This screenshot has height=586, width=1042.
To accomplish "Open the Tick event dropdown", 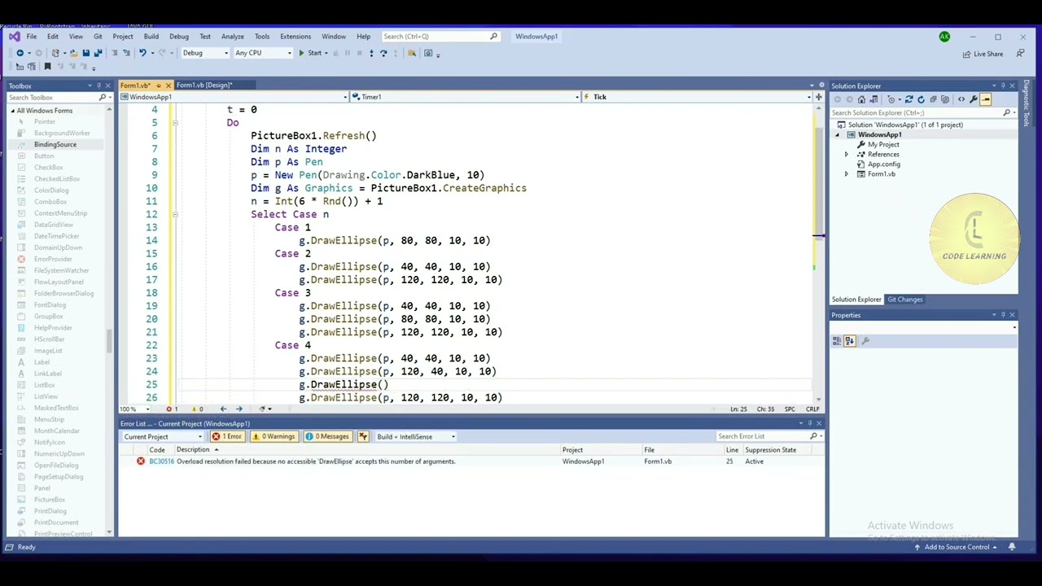I will coord(696,97).
